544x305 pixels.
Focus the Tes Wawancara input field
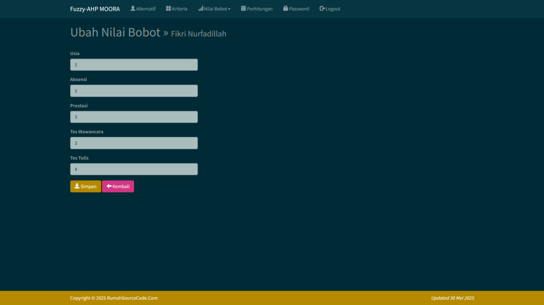133,143
